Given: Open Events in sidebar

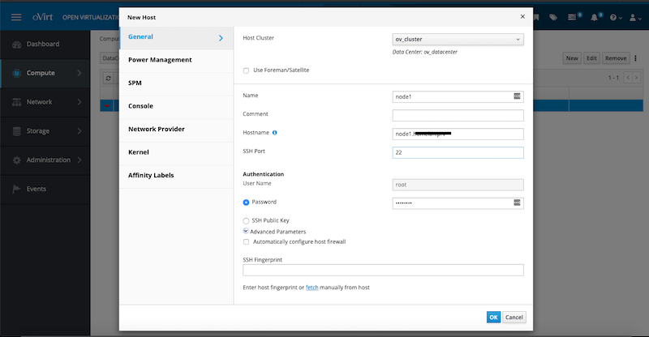Looking at the screenshot, I should [x=45, y=189].
